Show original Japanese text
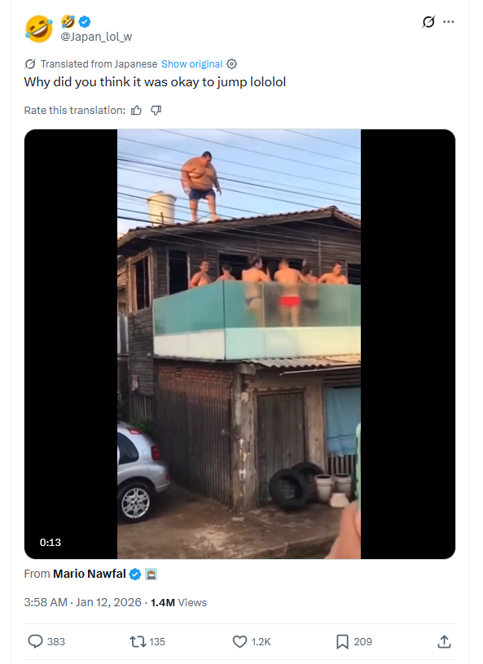 click(191, 64)
